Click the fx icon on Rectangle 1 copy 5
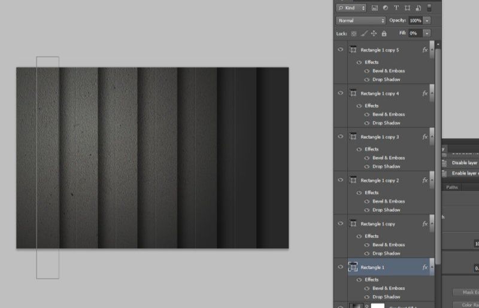Viewport: 479px width, 308px height. (425, 50)
